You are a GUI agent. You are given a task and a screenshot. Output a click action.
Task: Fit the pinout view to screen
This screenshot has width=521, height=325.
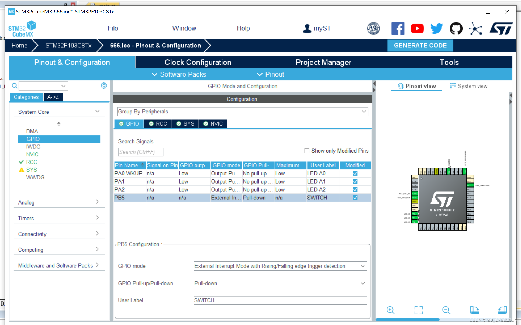click(x=418, y=310)
